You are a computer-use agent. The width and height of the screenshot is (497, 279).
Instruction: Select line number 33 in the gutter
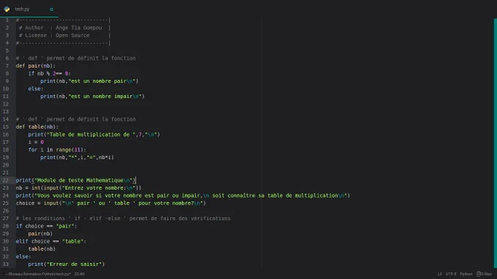tap(6, 264)
